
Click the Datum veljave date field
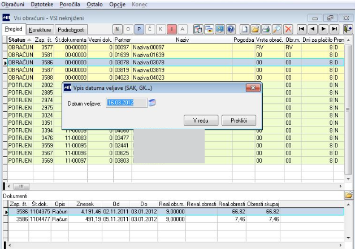point(126,103)
